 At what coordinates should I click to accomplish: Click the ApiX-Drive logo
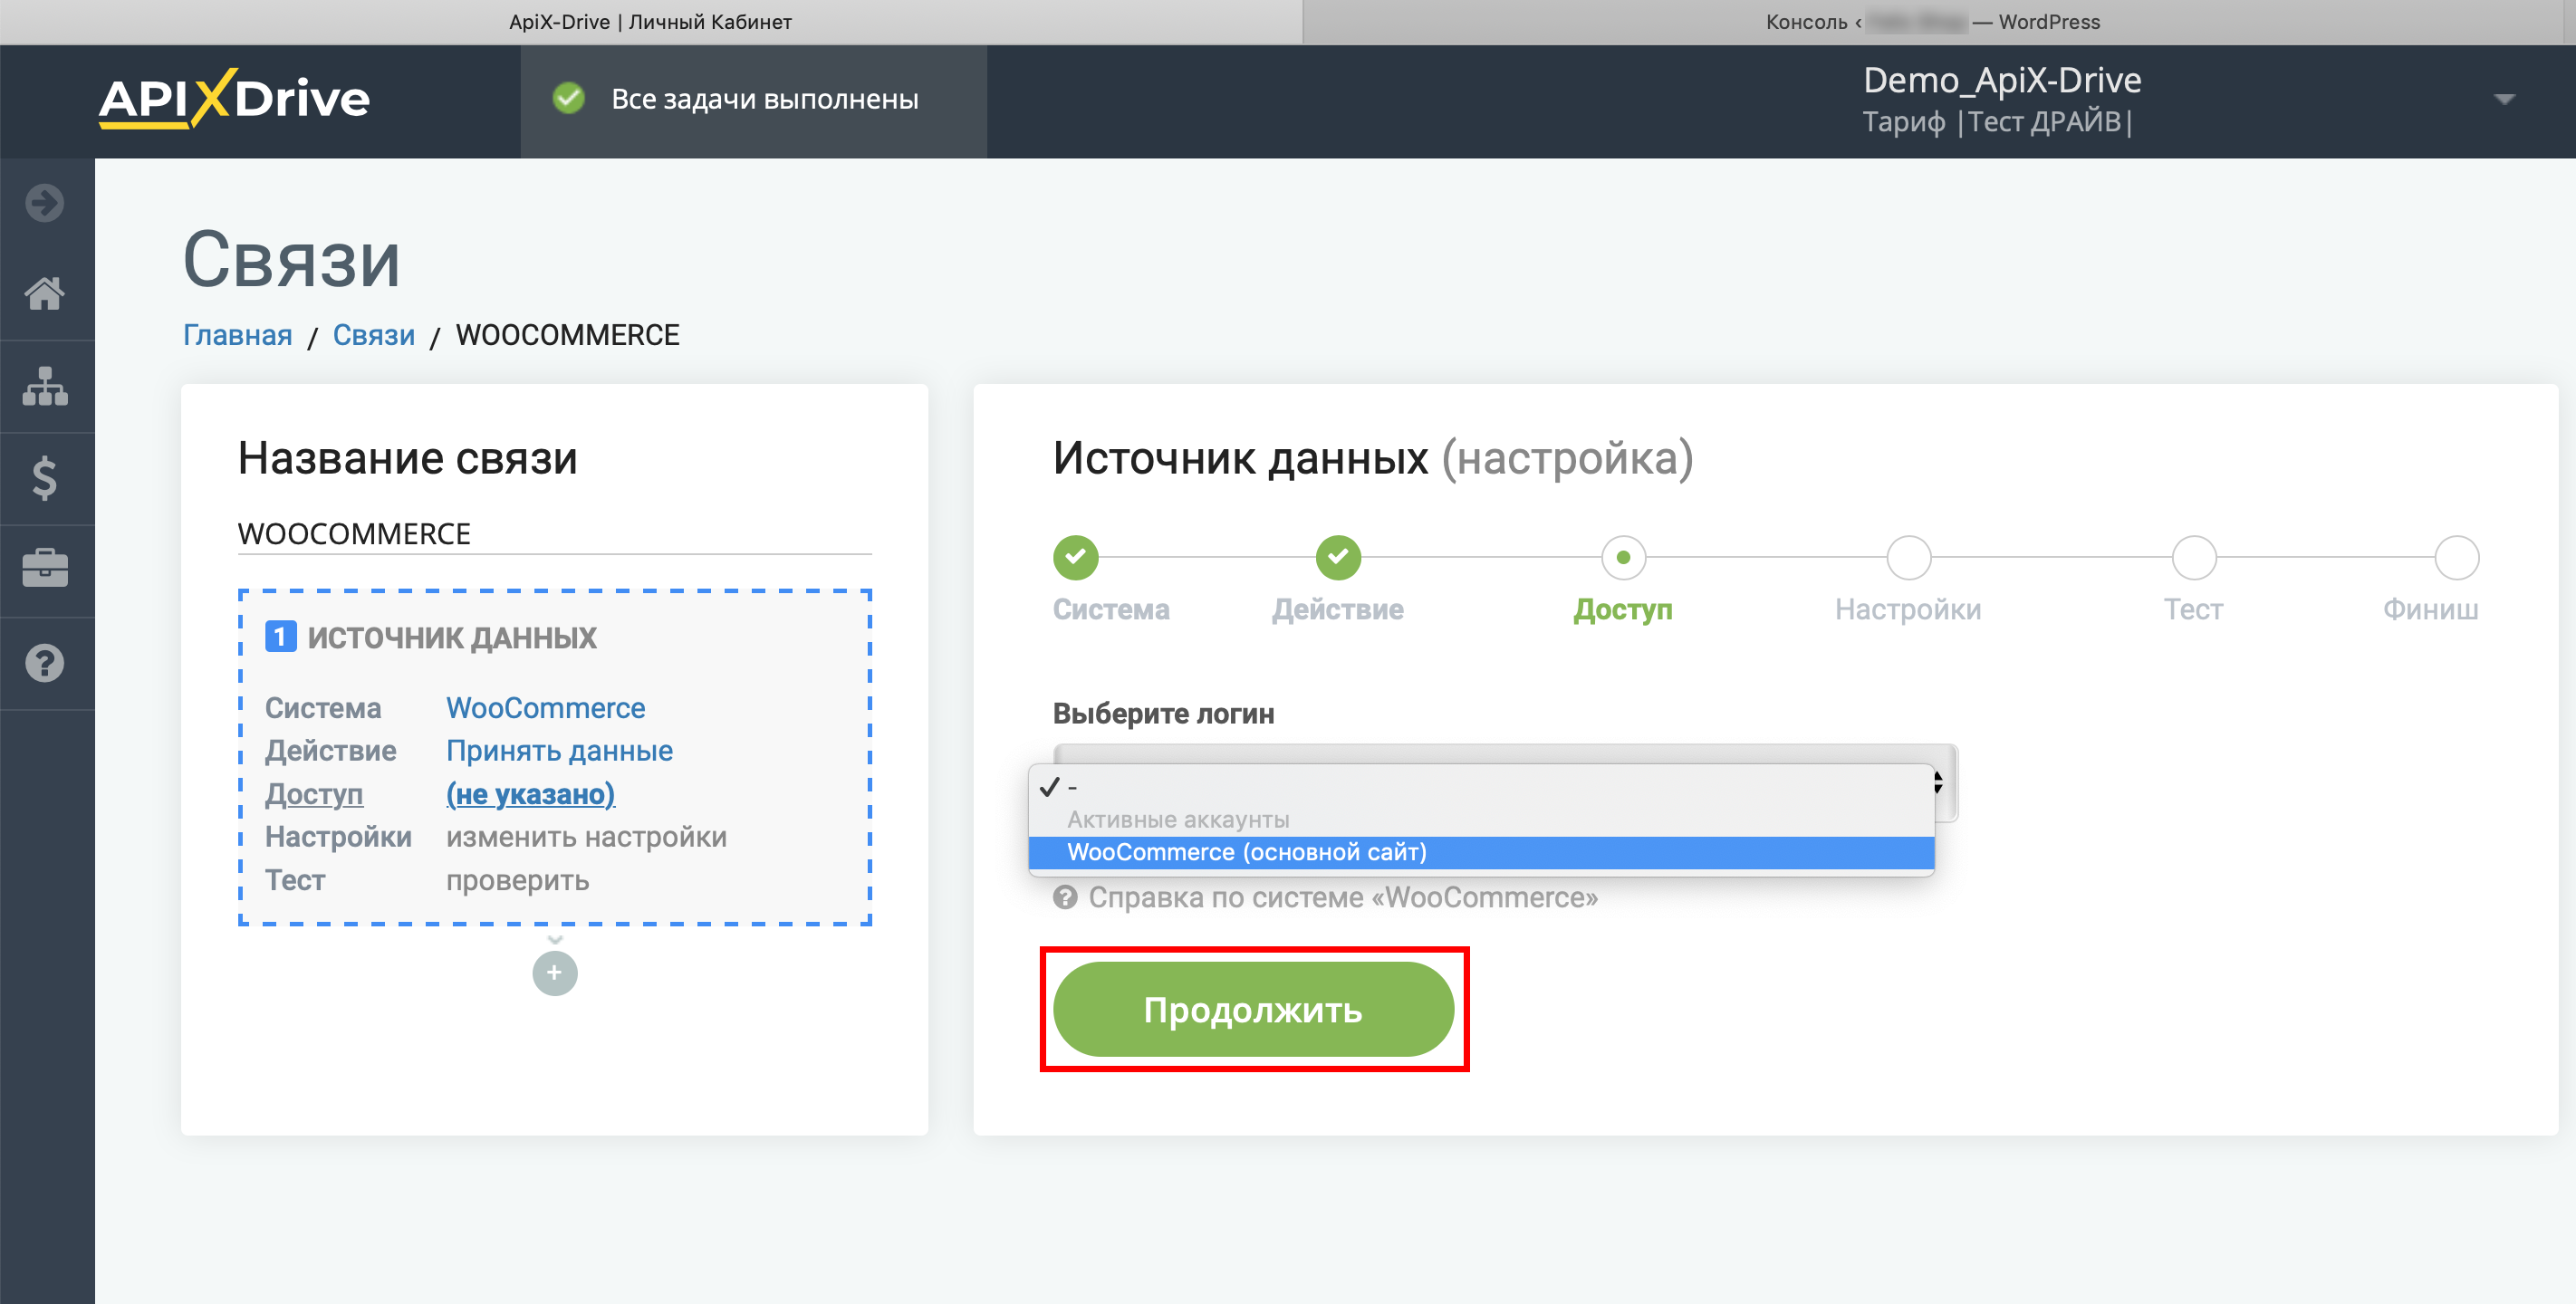pos(234,99)
